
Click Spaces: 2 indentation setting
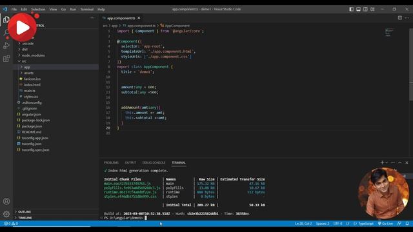click(x=323, y=224)
